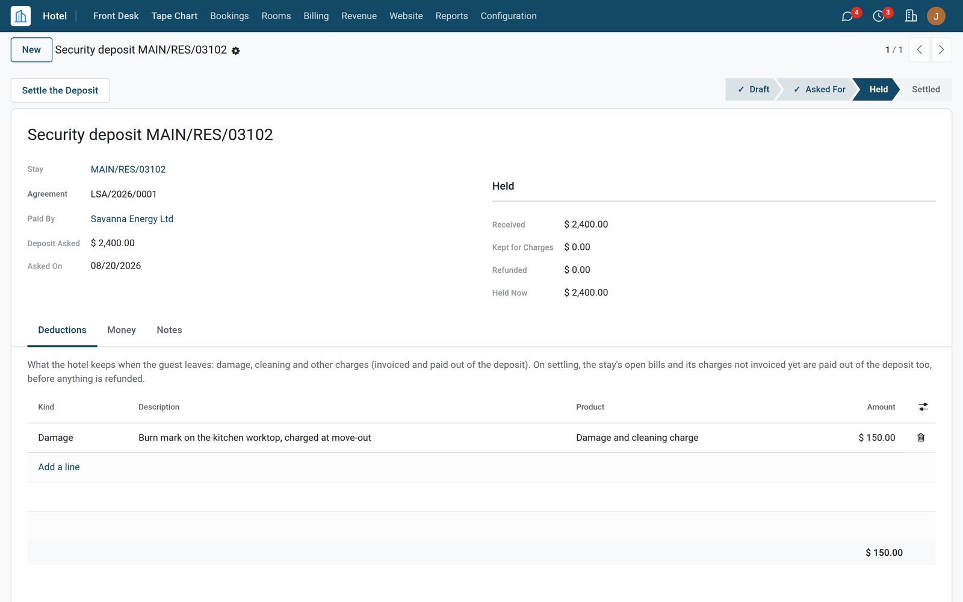Open the conversations chat icon
963x602 pixels.
[847, 16]
